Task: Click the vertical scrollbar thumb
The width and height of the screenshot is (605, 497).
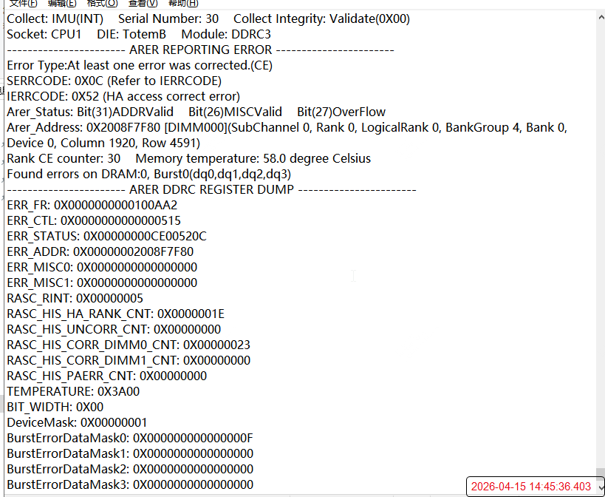Action: (600, 472)
